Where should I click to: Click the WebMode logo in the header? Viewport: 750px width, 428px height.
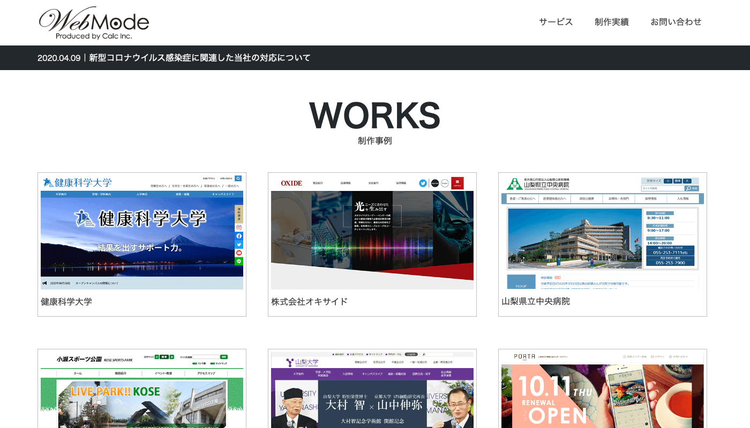tap(94, 23)
